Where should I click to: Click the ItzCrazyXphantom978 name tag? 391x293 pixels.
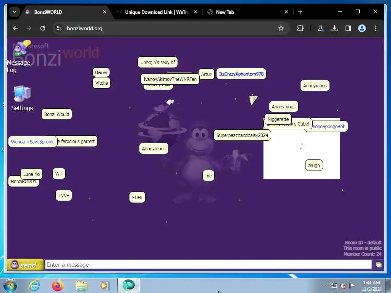241,74
